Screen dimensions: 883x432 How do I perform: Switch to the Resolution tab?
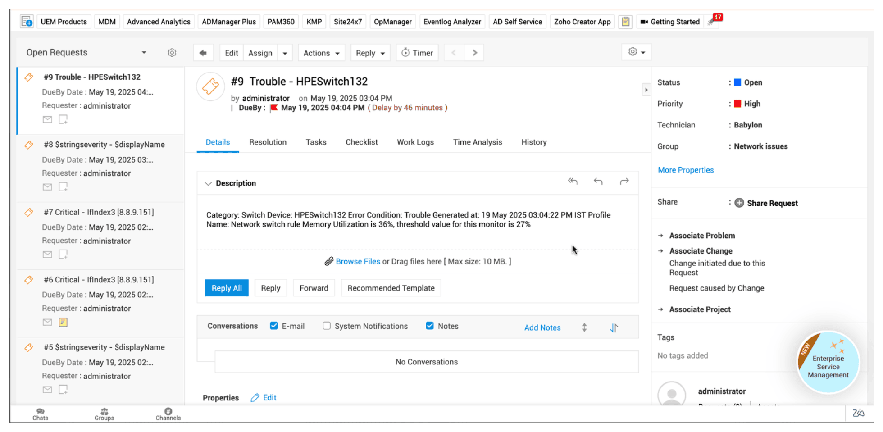coord(268,142)
